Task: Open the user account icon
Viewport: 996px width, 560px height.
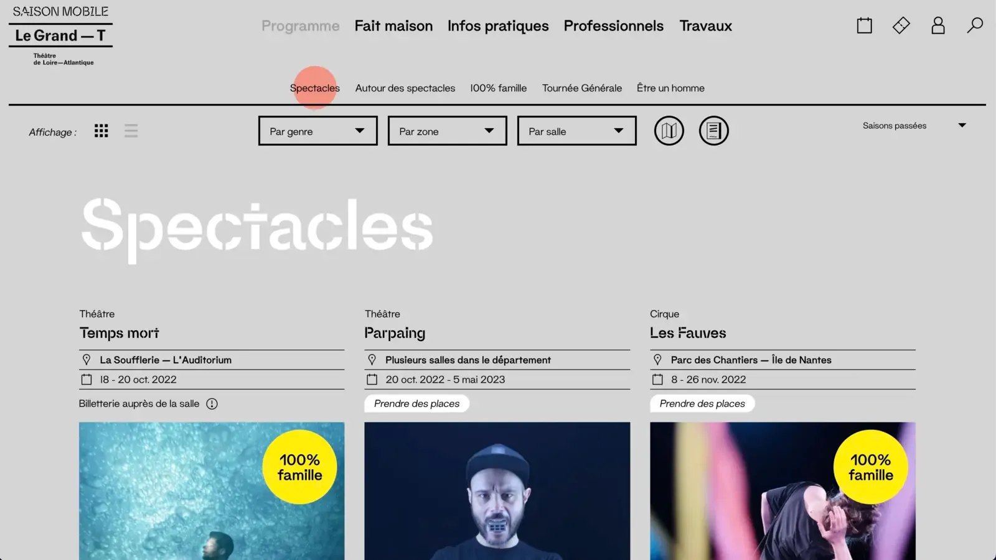Action: click(938, 26)
